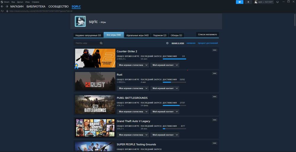The height and width of the screenshot is (152, 296).
Task: Open SUPER PEOPLE Testing Grounds title
Action: 136,144
